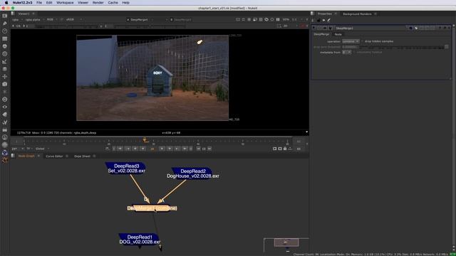Close the Viewer1 tab
The image size is (456, 256).
click(33, 14)
